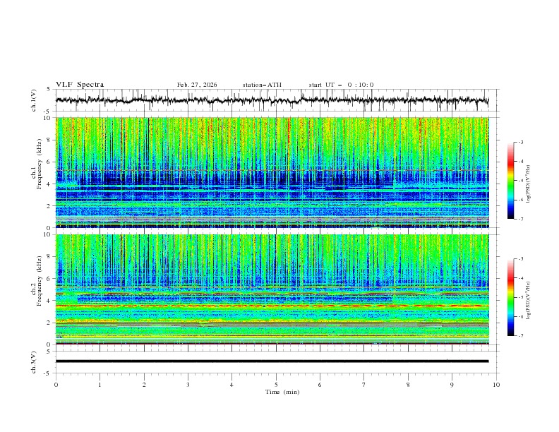
Task: Click time axis tick label "9"
Action: (452, 385)
